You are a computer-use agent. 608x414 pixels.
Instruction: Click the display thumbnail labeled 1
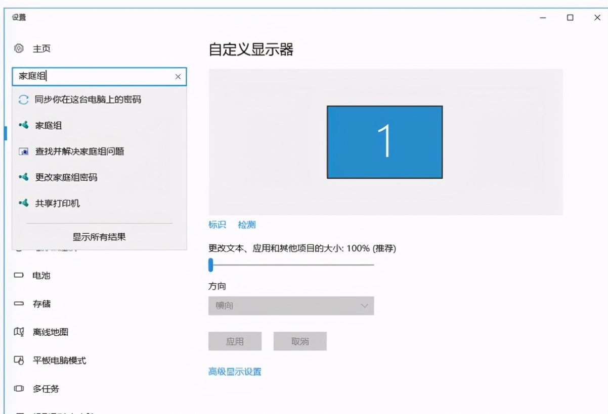(385, 142)
